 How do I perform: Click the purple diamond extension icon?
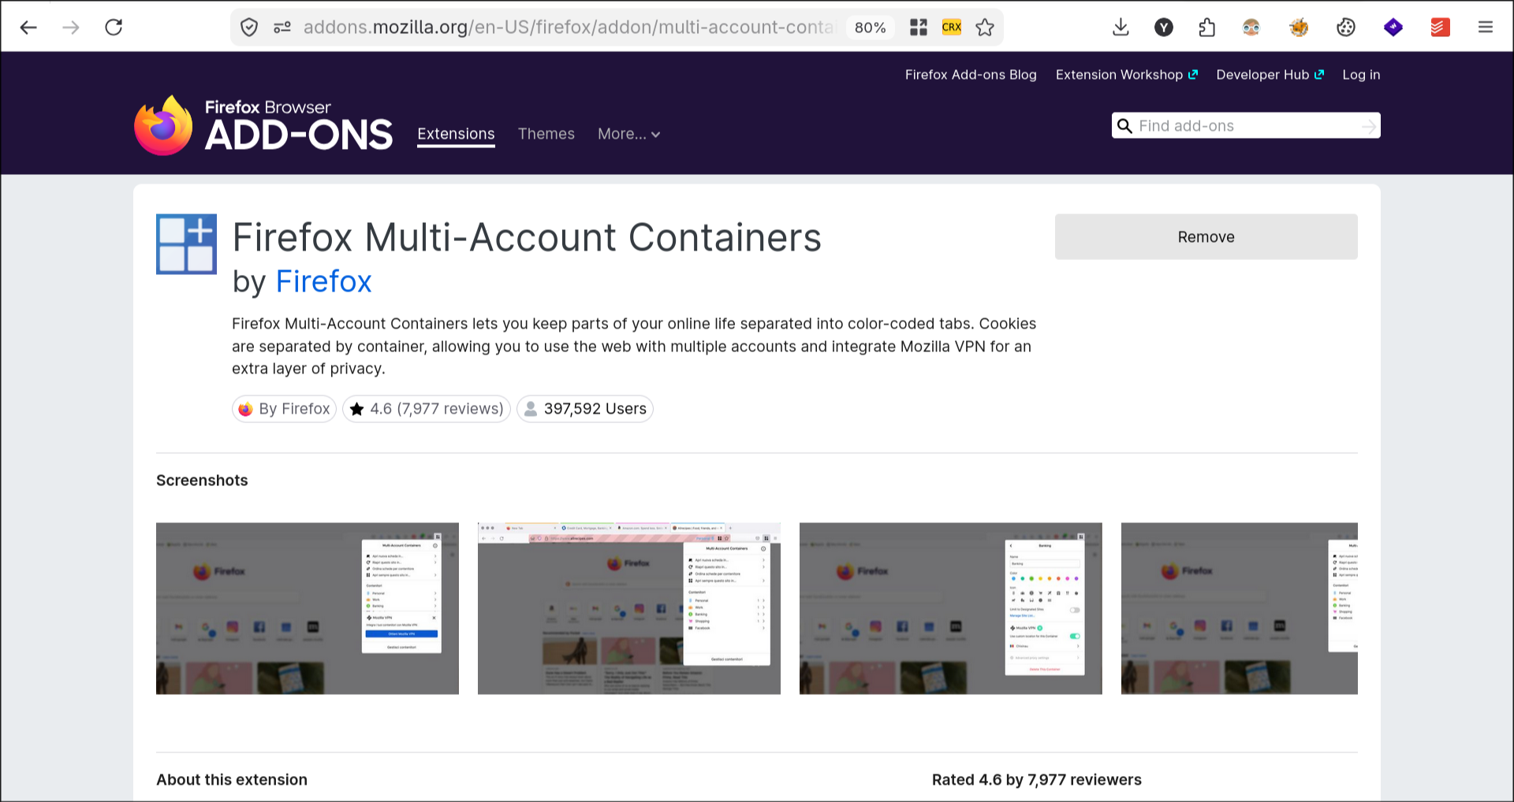[x=1393, y=28]
